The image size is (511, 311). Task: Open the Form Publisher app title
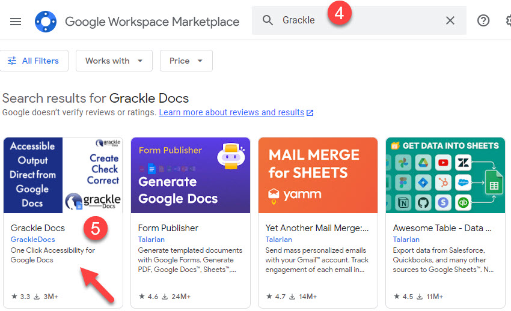click(168, 228)
